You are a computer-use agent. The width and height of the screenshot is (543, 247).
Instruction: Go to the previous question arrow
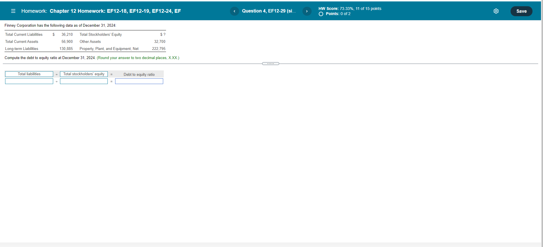coord(234,11)
